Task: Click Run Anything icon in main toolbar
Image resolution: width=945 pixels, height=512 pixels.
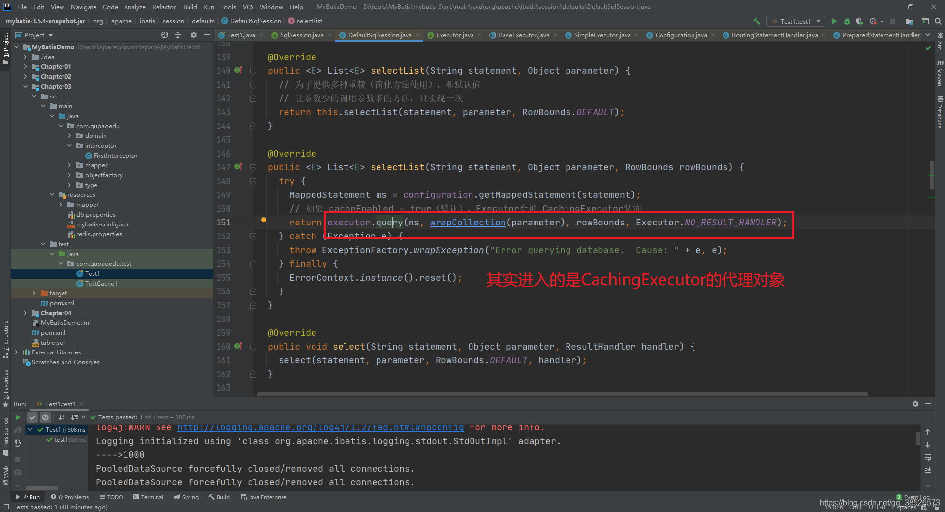Action: [925, 21]
